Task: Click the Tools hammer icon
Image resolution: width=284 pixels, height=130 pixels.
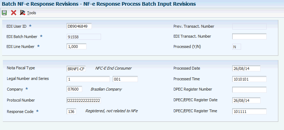Action: click(x=23, y=13)
